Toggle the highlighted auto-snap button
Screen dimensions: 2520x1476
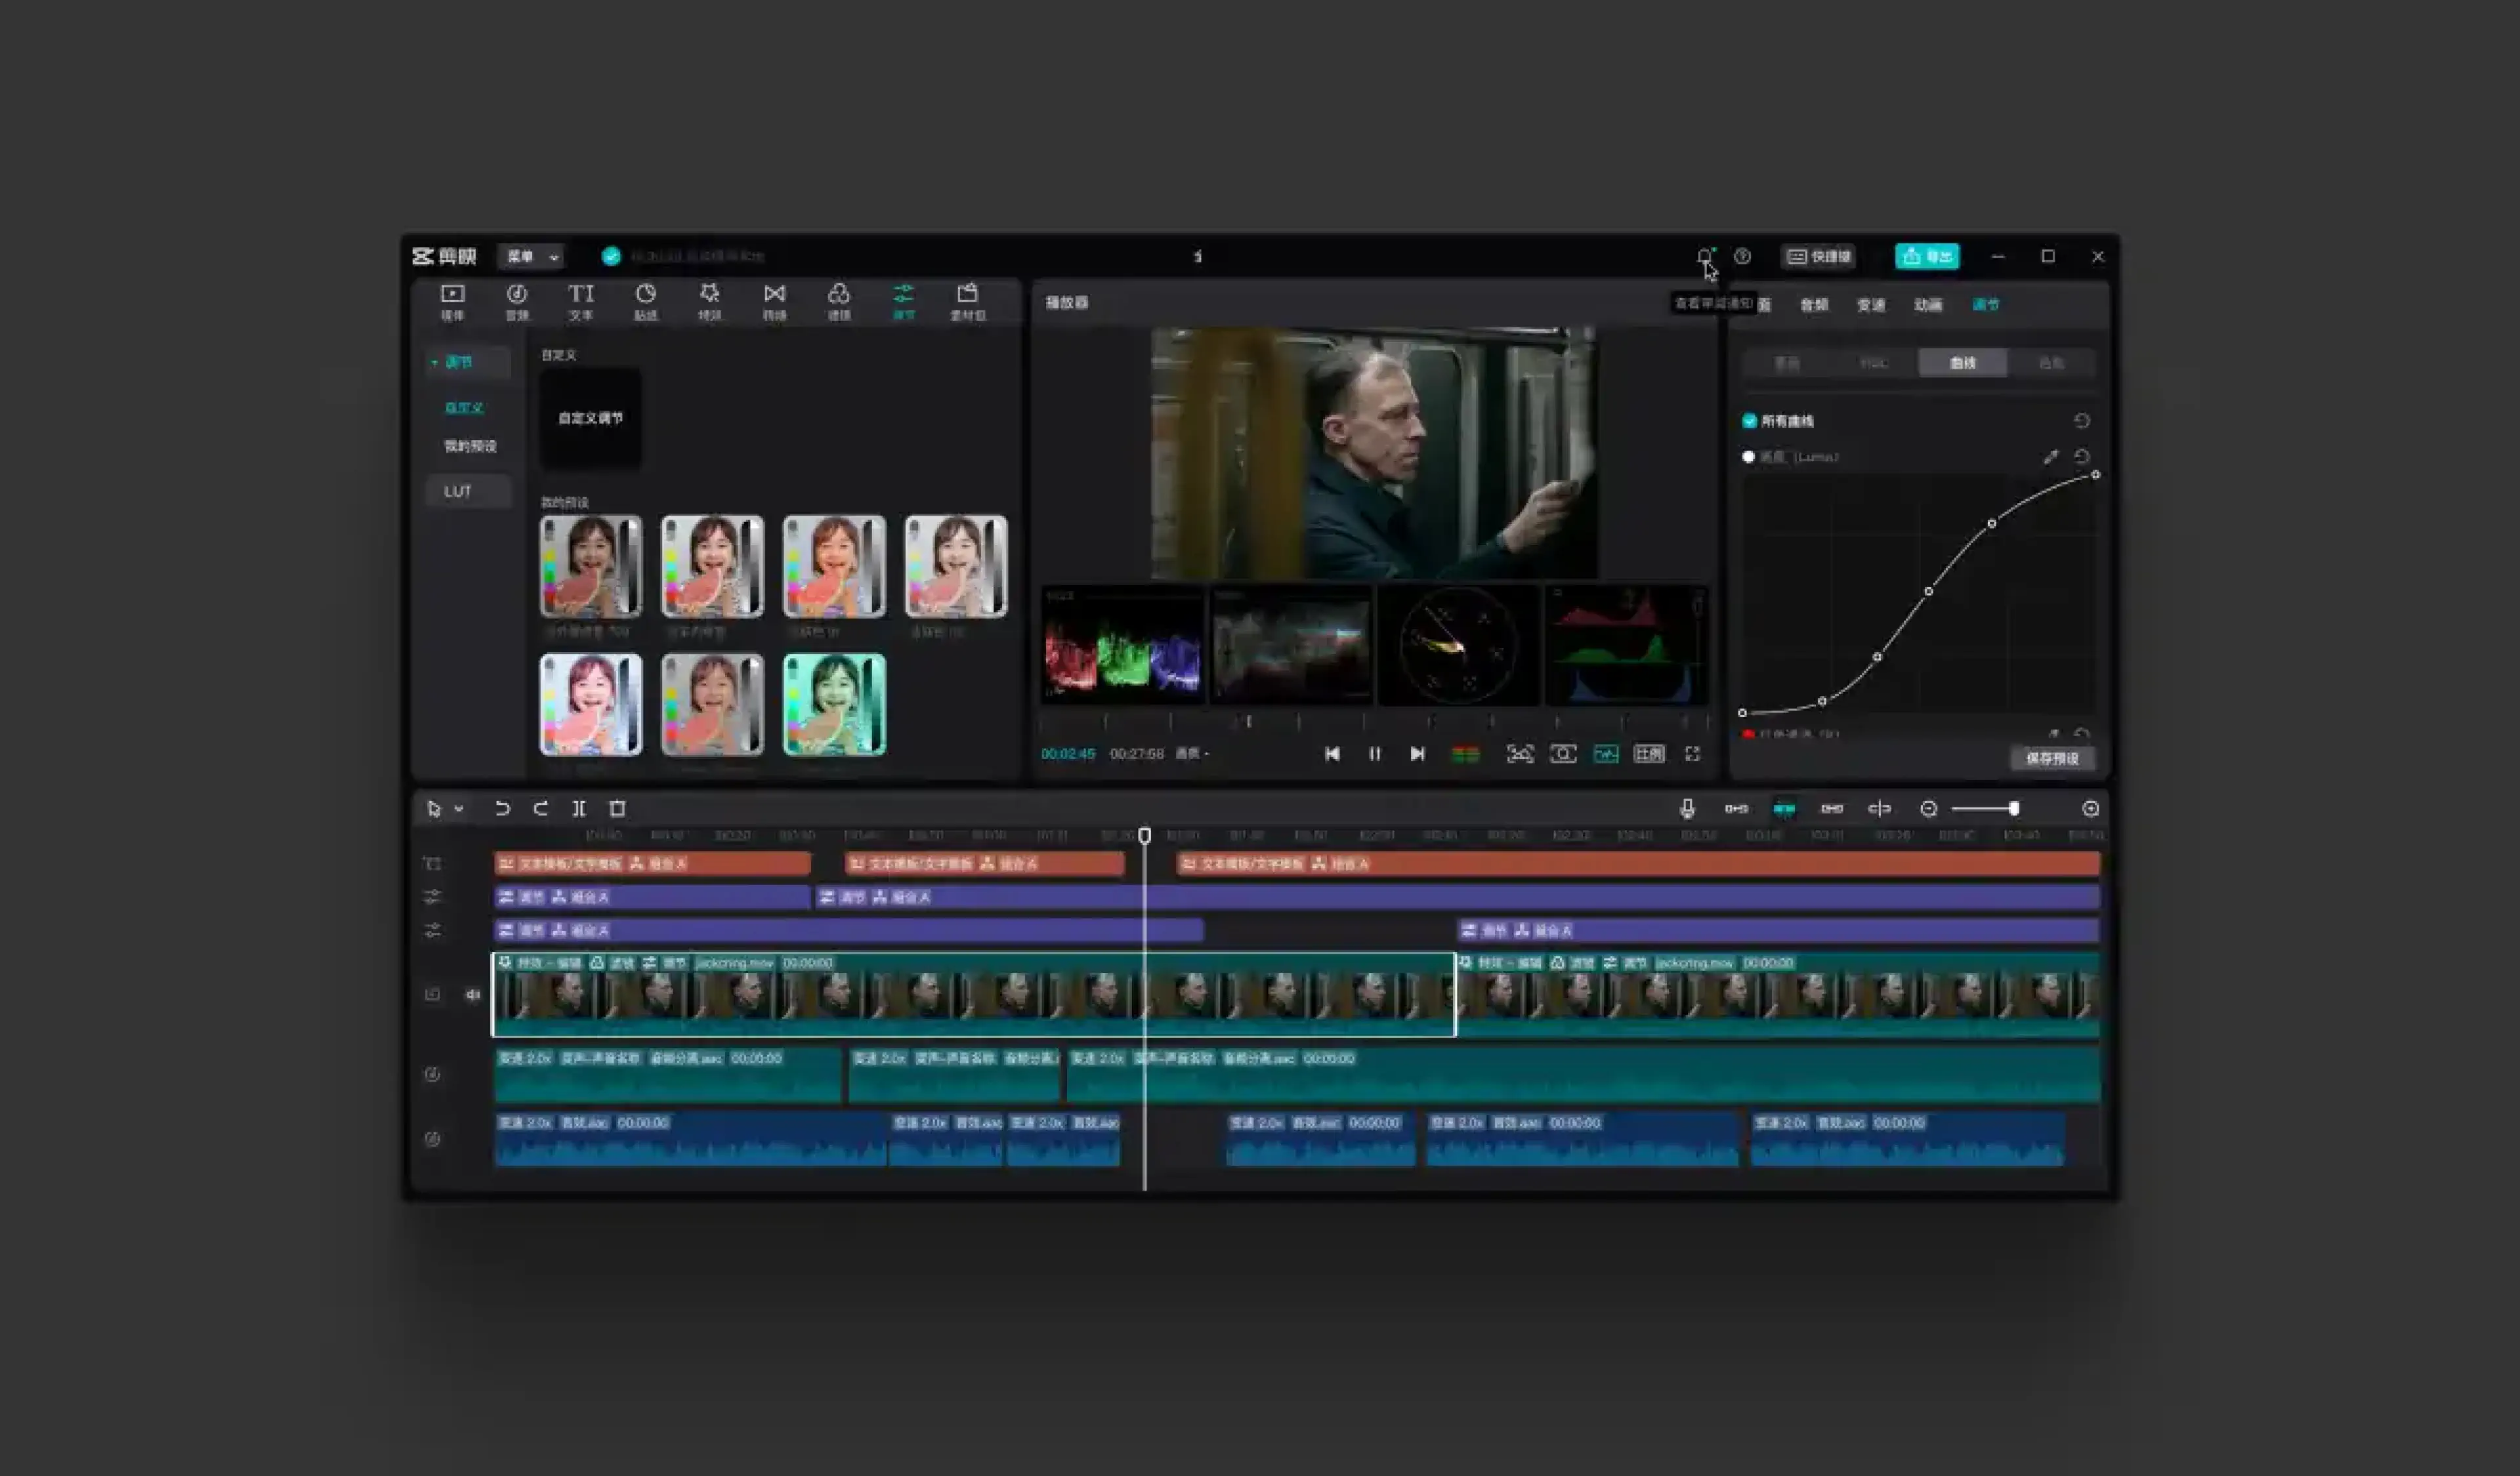coord(1784,808)
